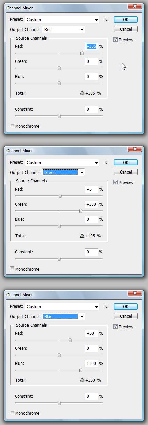Viewport: 148px width, 425px height.
Task: Open Preset dropdown in Green channel dialog
Action: [62, 163]
